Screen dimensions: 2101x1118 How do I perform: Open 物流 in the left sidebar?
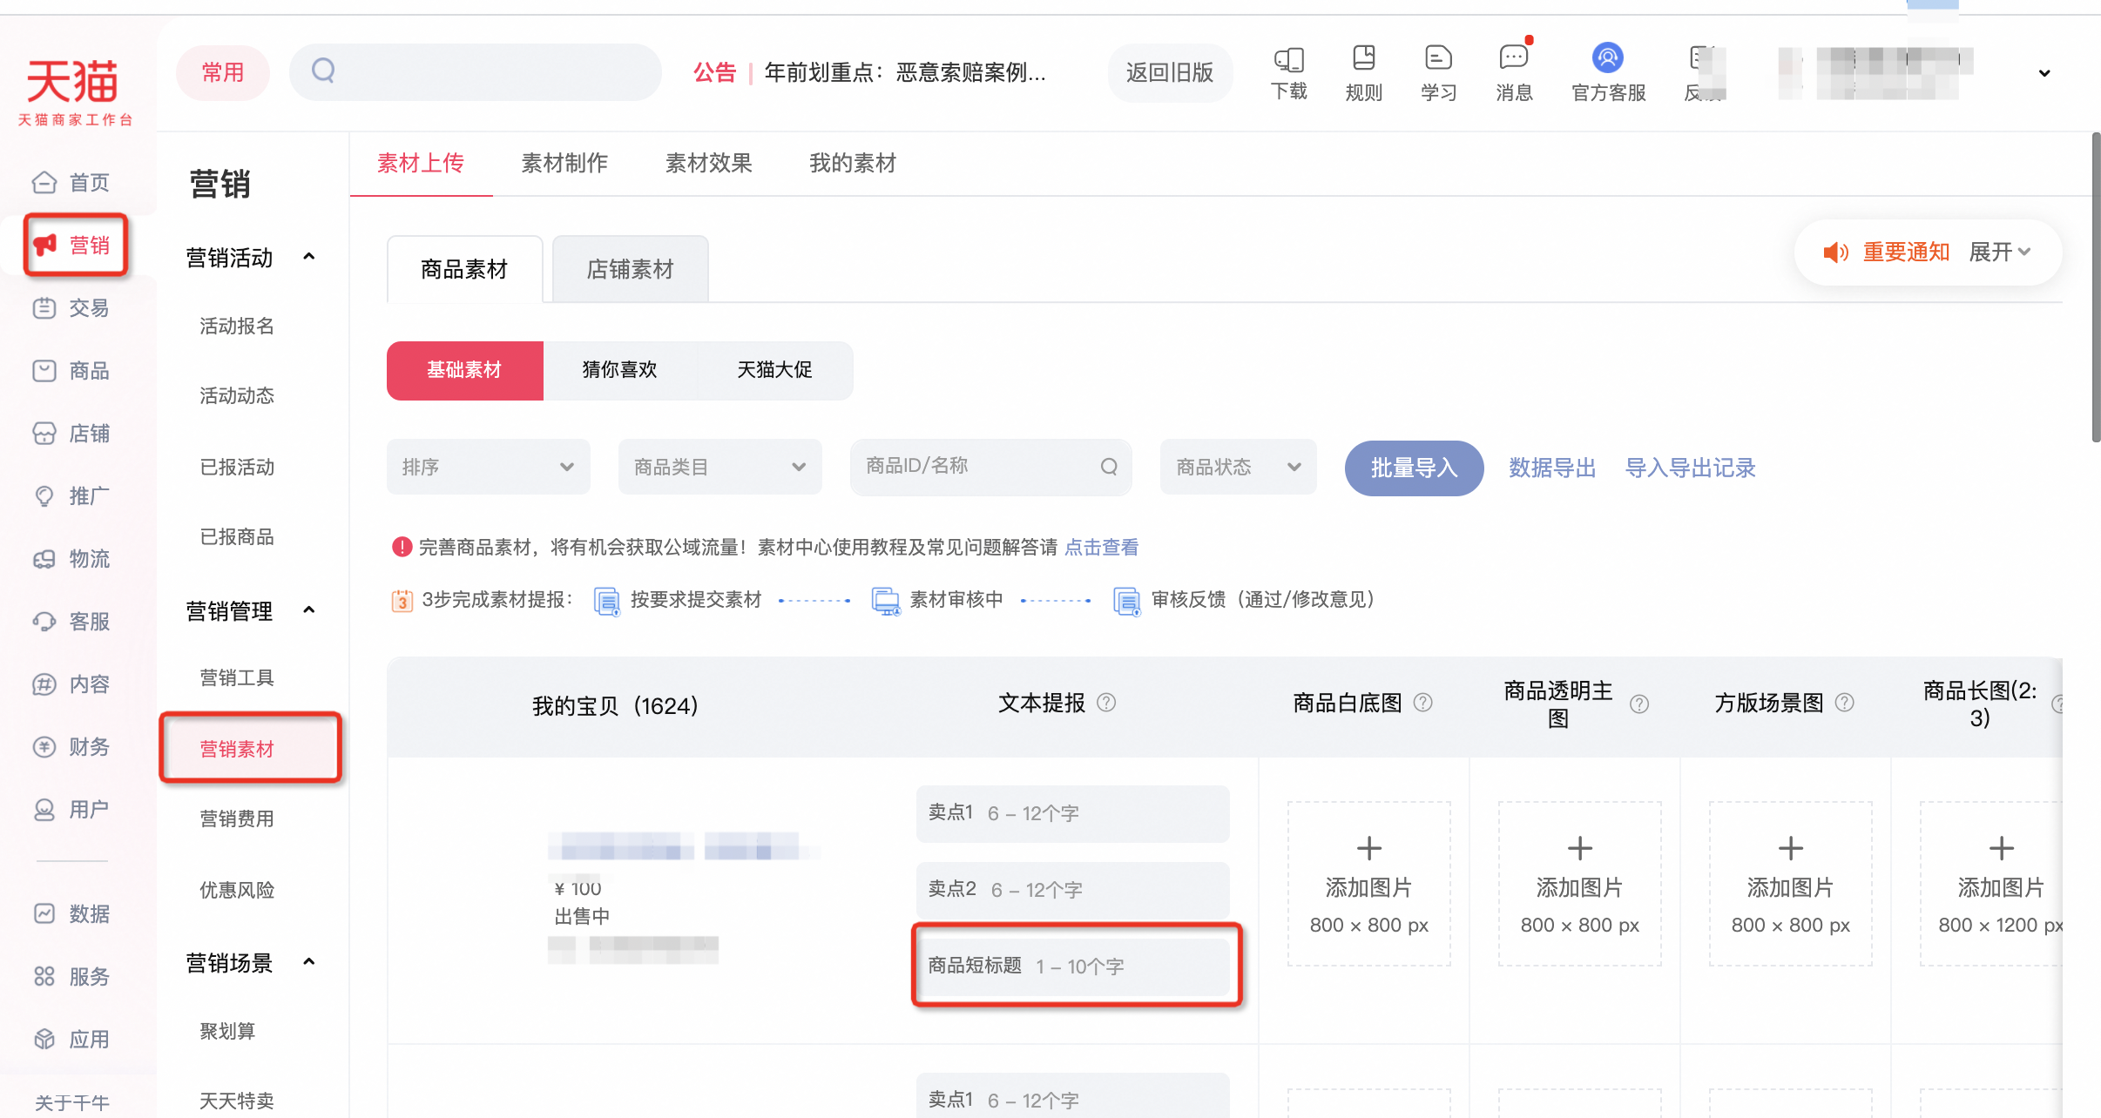[x=71, y=559]
